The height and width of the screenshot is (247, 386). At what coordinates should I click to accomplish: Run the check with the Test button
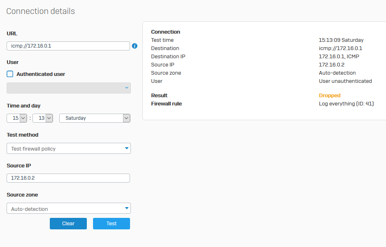pyautogui.click(x=111, y=224)
